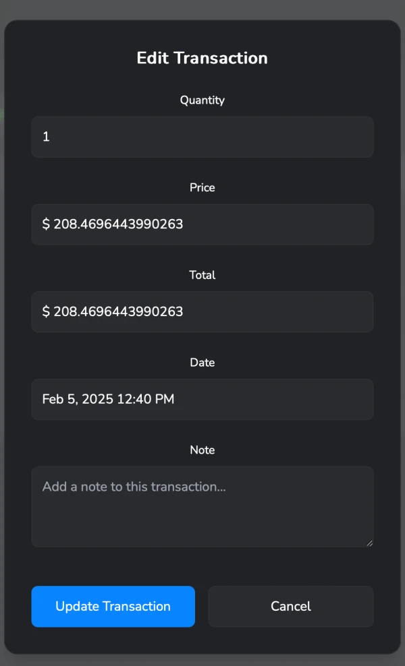This screenshot has width=405, height=666.
Task: Open the date picker showing Feb 5, 2025
Action: click(x=202, y=399)
